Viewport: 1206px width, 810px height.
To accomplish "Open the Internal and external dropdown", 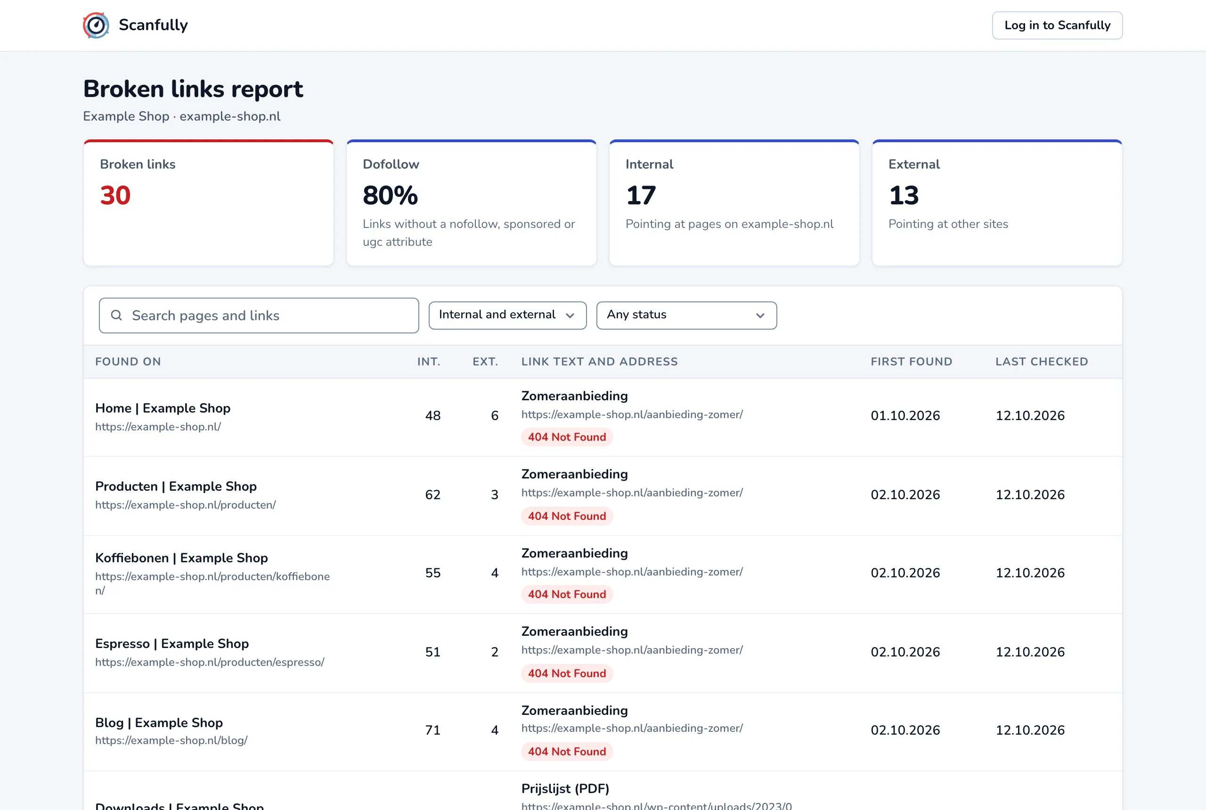I will (x=507, y=315).
